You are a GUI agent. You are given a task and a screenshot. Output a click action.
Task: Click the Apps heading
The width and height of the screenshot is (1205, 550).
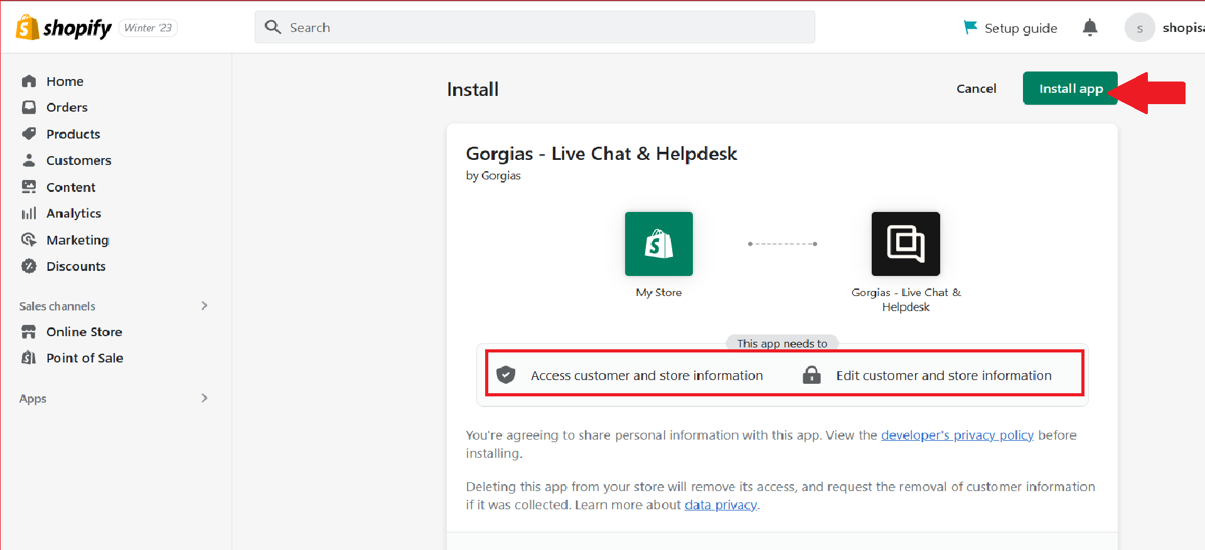[33, 398]
